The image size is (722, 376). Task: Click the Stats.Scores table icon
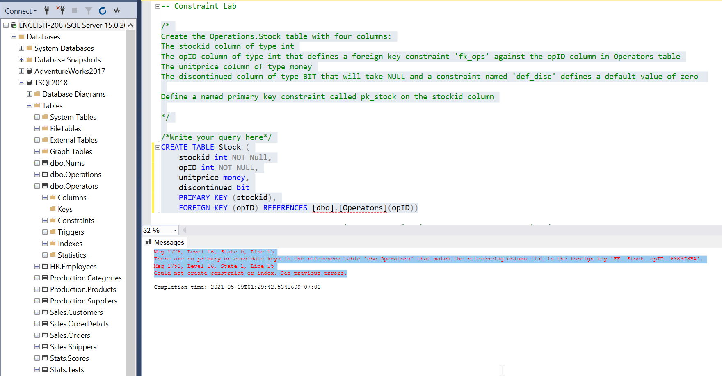pos(45,358)
